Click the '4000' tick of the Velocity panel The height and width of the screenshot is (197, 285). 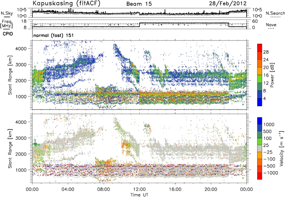21,122
